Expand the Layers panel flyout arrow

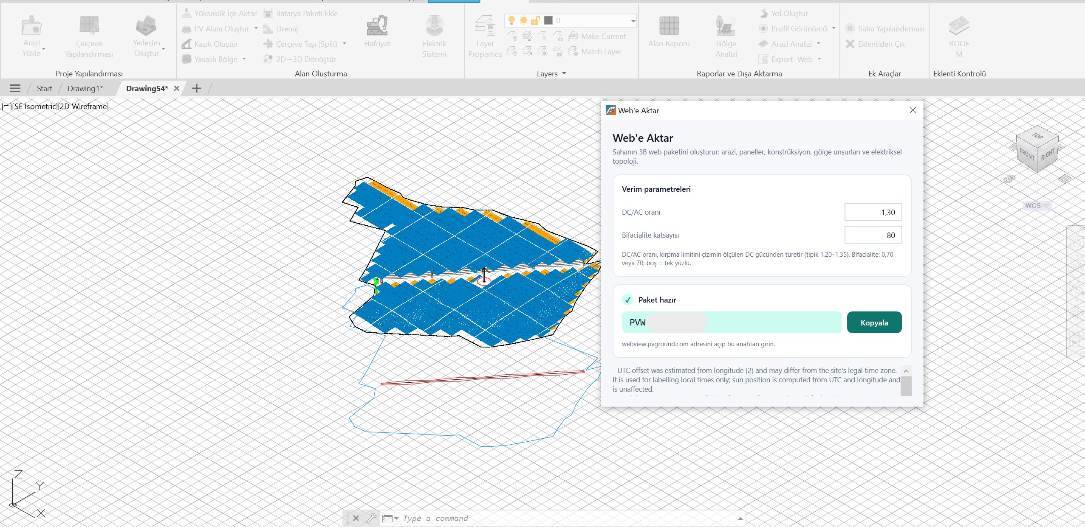pos(564,73)
